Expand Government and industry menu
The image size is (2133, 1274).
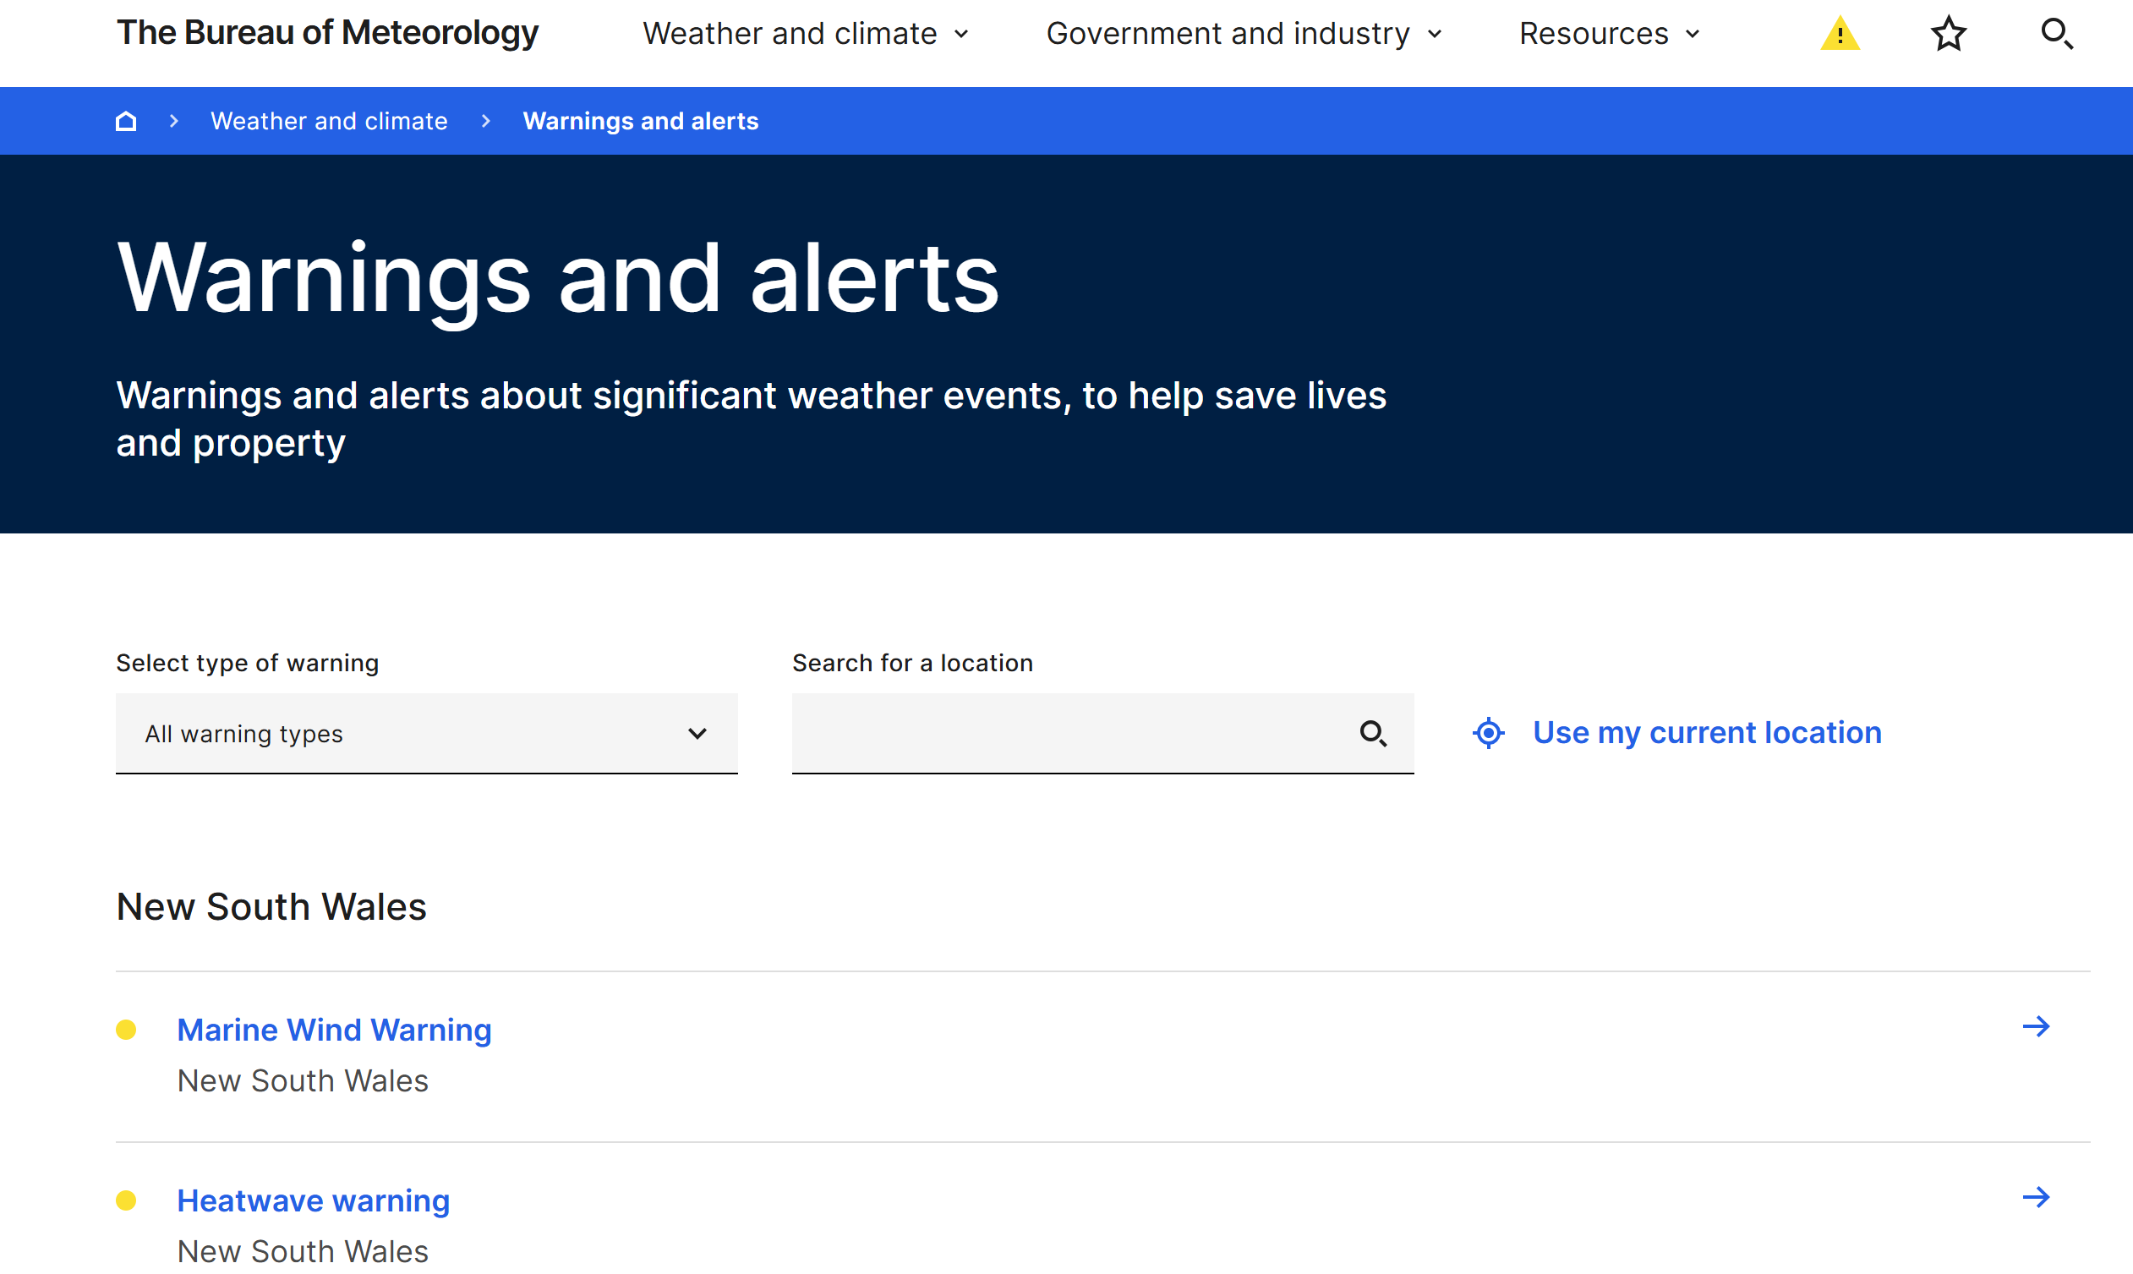point(1244,35)
